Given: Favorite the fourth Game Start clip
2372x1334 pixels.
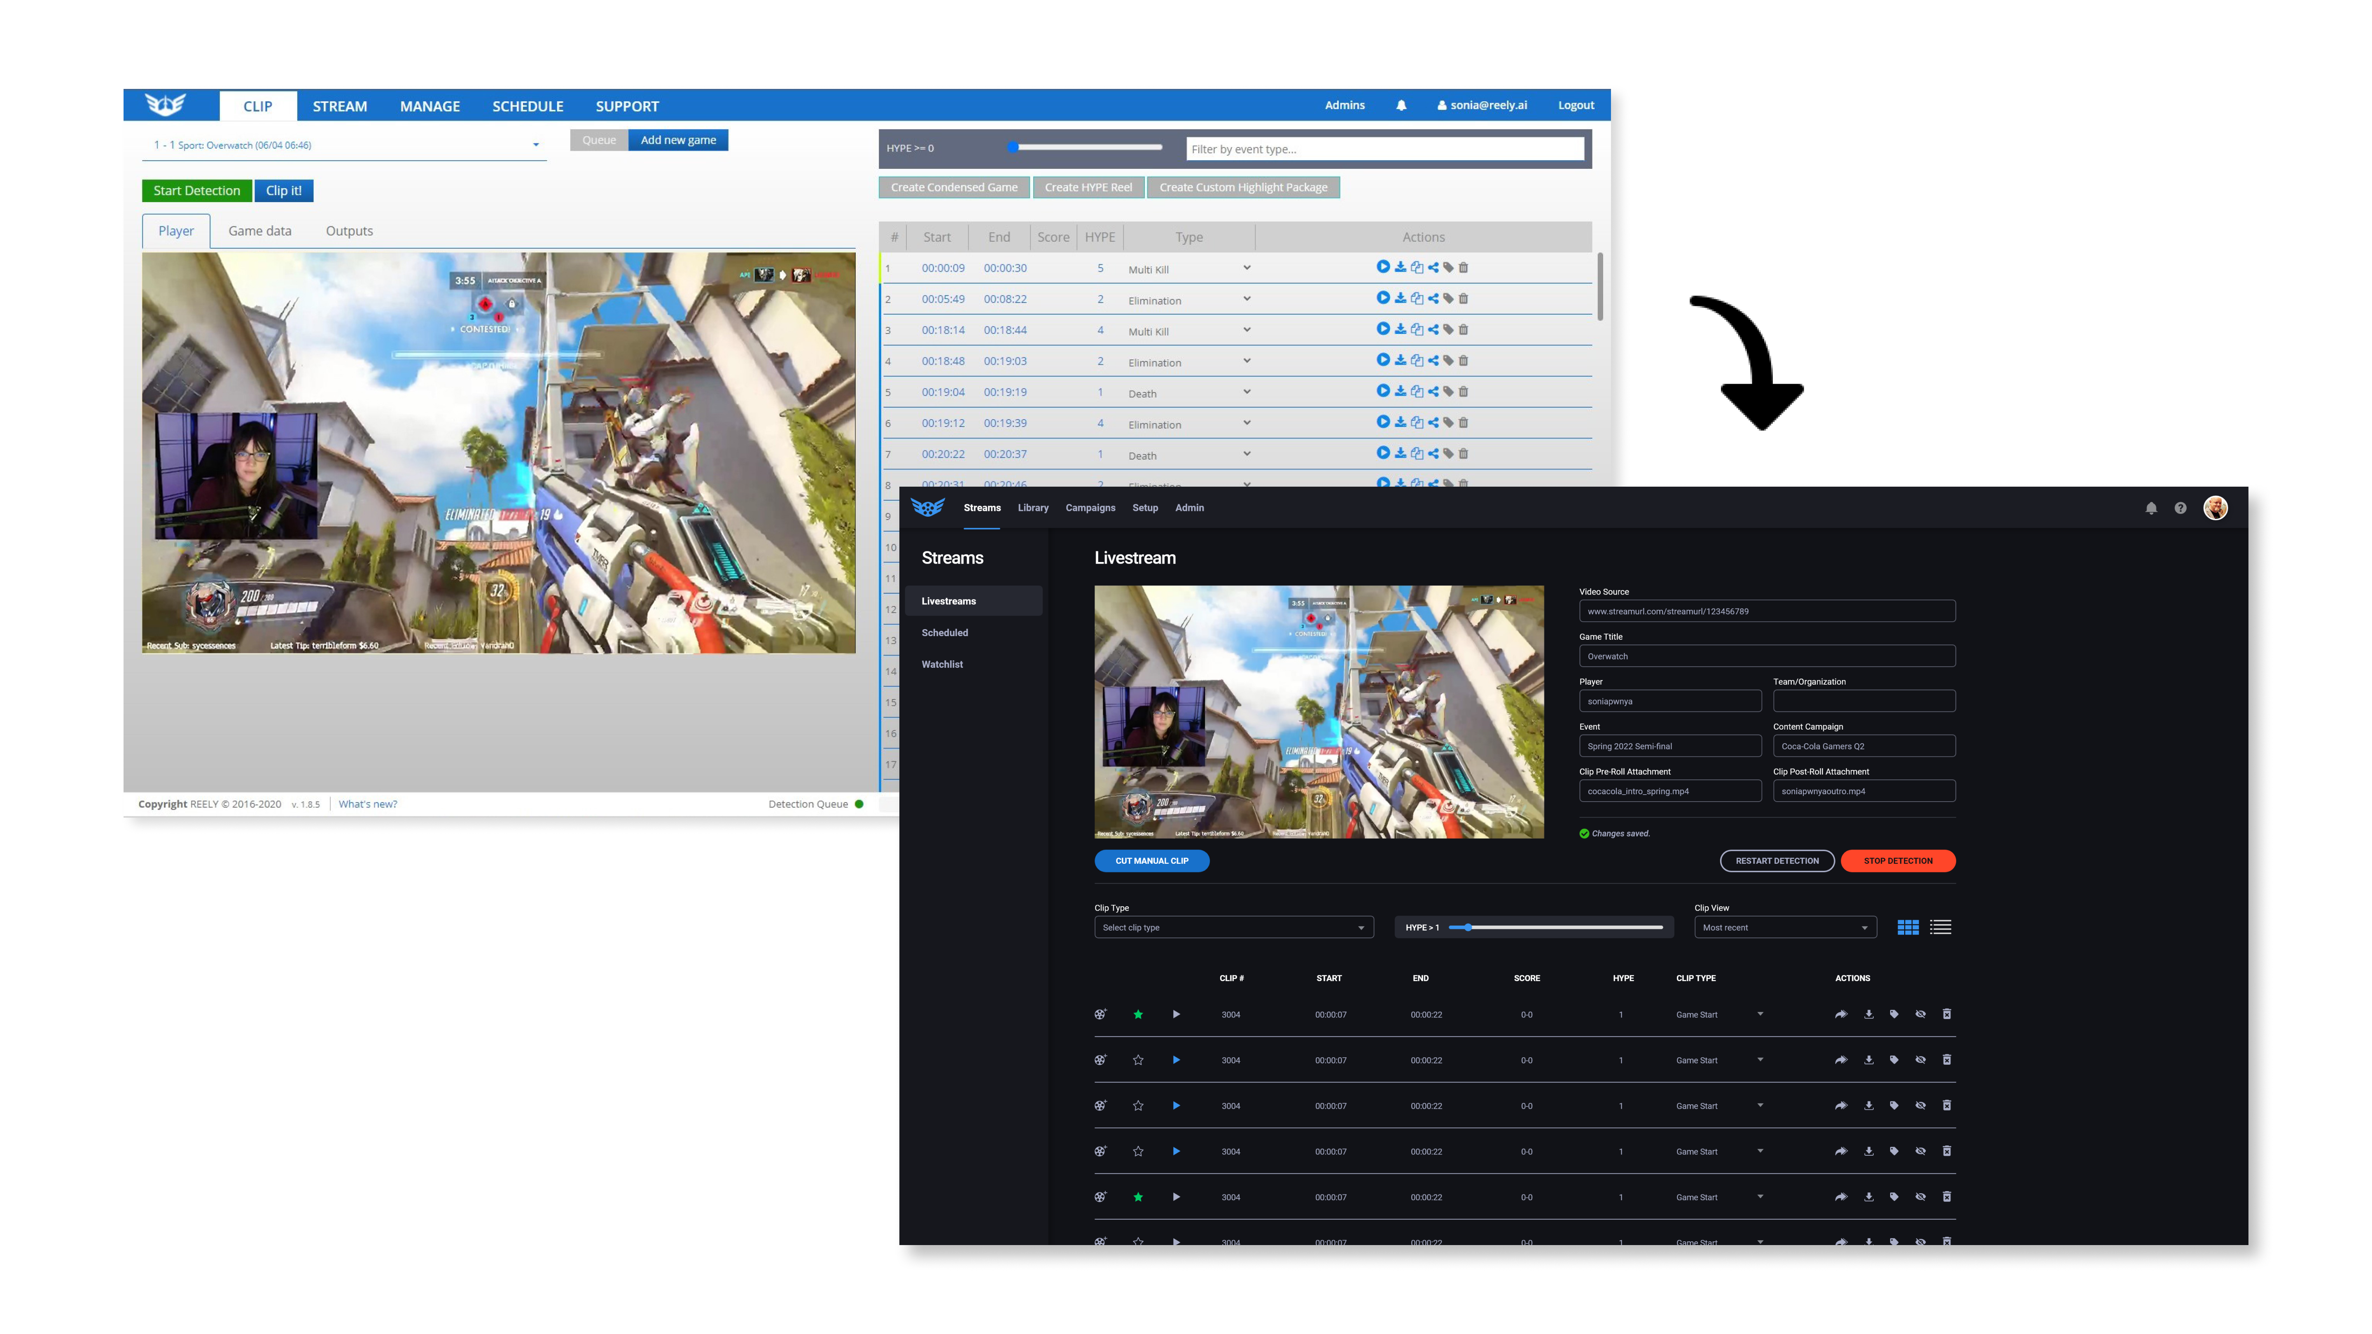Looking at the screenshot, I should pos(1138,1151).
